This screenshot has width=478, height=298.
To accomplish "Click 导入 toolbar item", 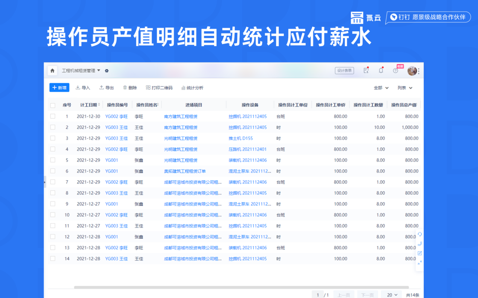I will pyautogui.click(x=83, y=88).
